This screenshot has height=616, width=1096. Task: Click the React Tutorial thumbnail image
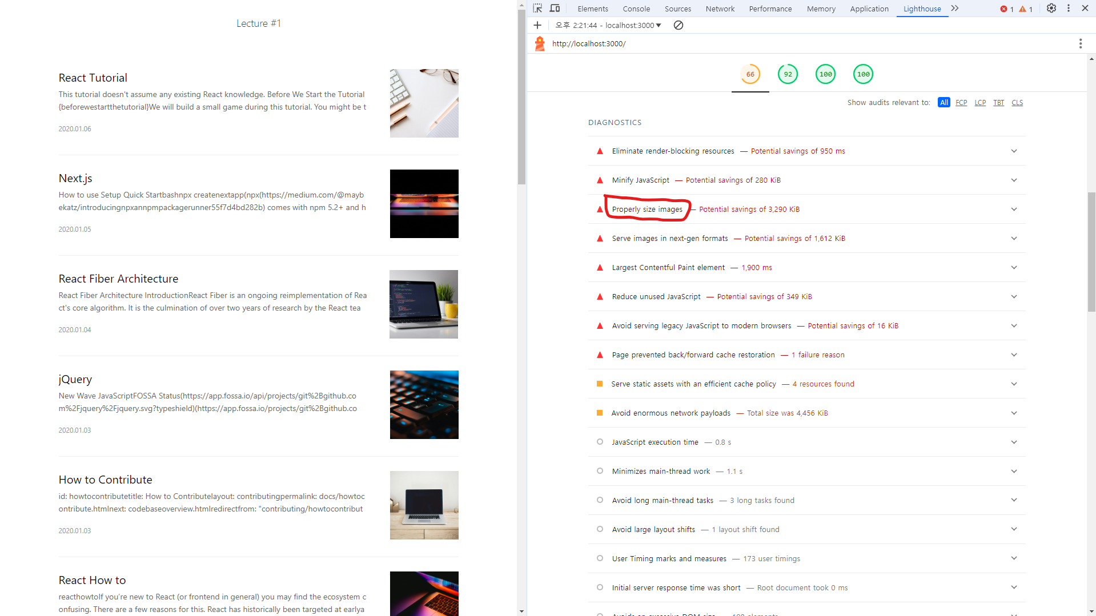[424, 103]
